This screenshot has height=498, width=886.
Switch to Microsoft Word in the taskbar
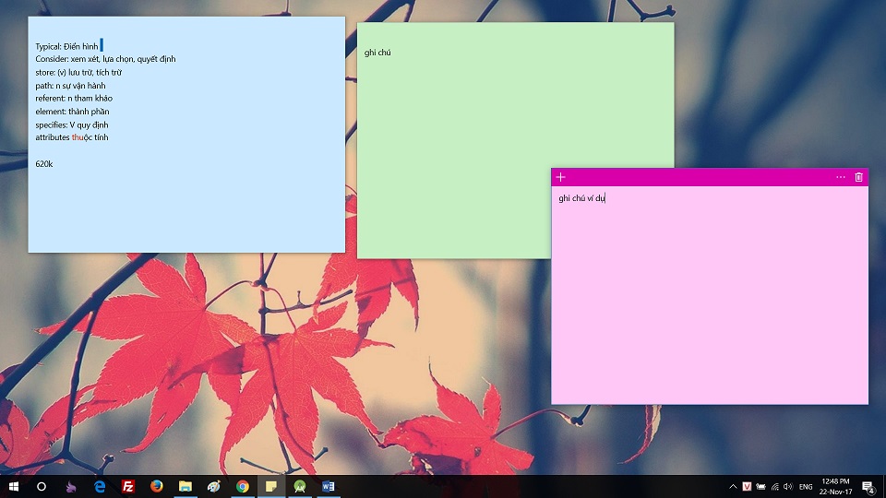tap(329, 486)
